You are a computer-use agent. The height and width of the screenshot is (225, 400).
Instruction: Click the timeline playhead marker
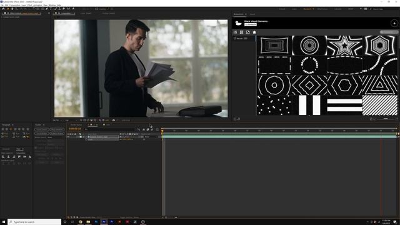pyautogui.click(x=162, y=131)
